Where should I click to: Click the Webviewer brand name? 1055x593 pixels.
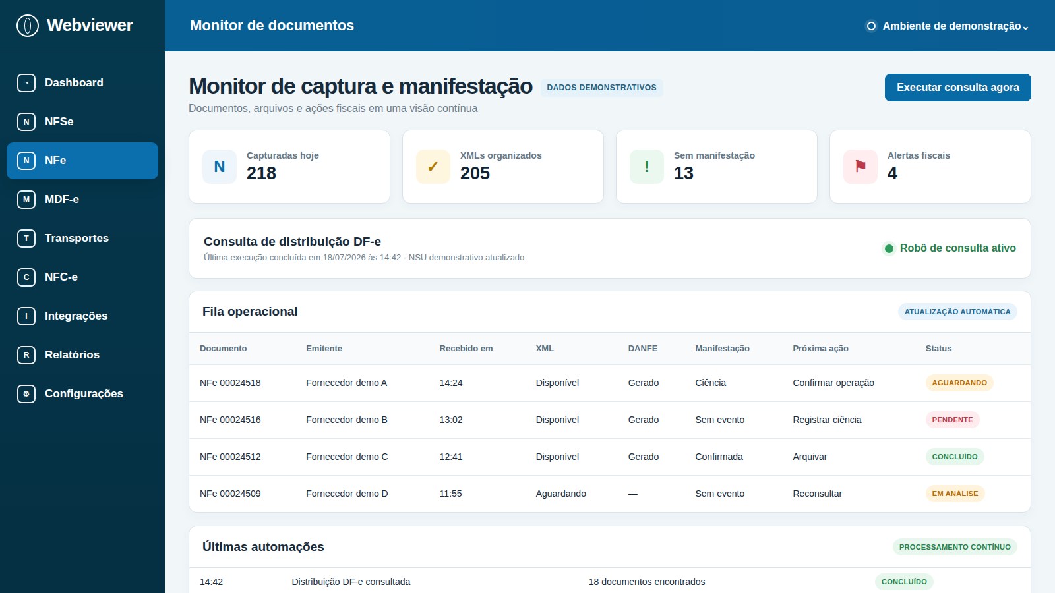(x=90, y=26)
